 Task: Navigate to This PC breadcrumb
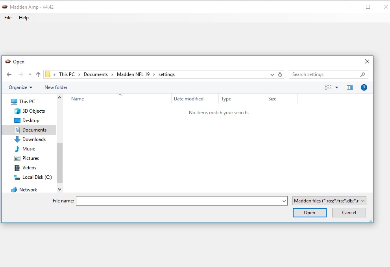(x=67, y=74)
